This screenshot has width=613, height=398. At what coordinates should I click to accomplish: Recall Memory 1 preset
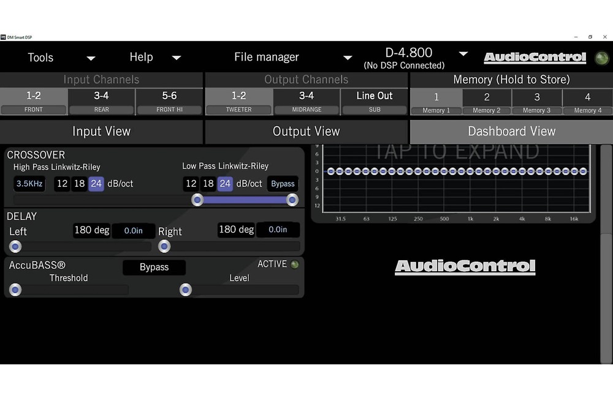436,103
